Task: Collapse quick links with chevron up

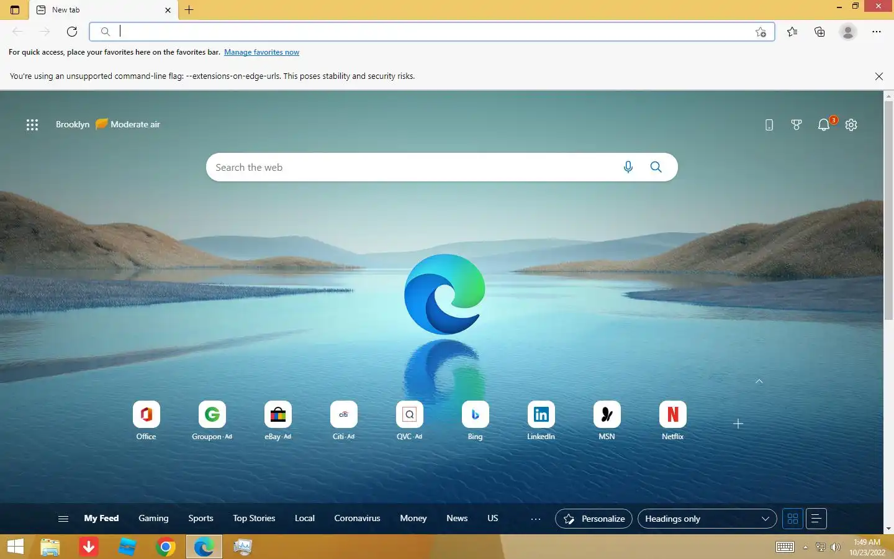Action: pyautogui.click(x=759, y=381)
